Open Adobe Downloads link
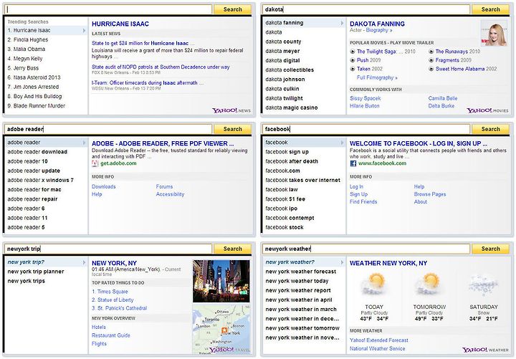This screenshot has height=359, width=516. [x=104, y=186]
